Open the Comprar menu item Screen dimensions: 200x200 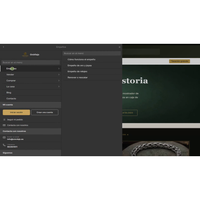pyautogui.click(x=31, y=81)
